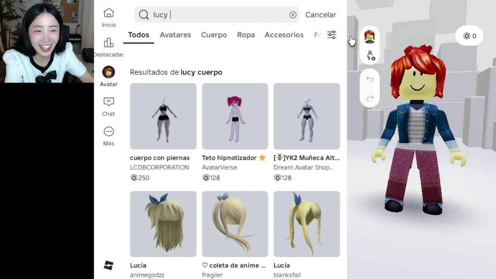Click the Resultados de lucy cuerpo heading
The image size is (496, 279).
coord(176,72)
